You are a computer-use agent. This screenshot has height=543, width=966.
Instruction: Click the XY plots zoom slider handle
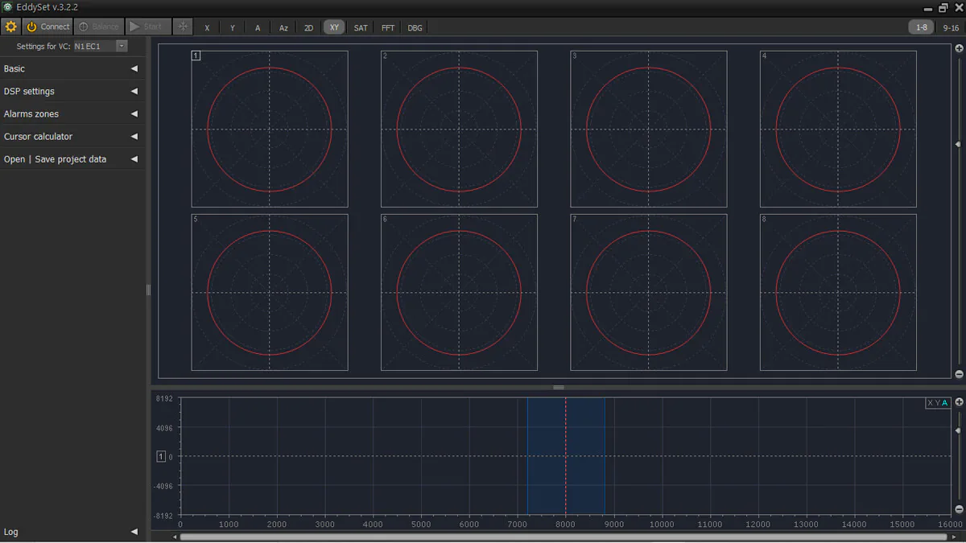click(958, 144)
